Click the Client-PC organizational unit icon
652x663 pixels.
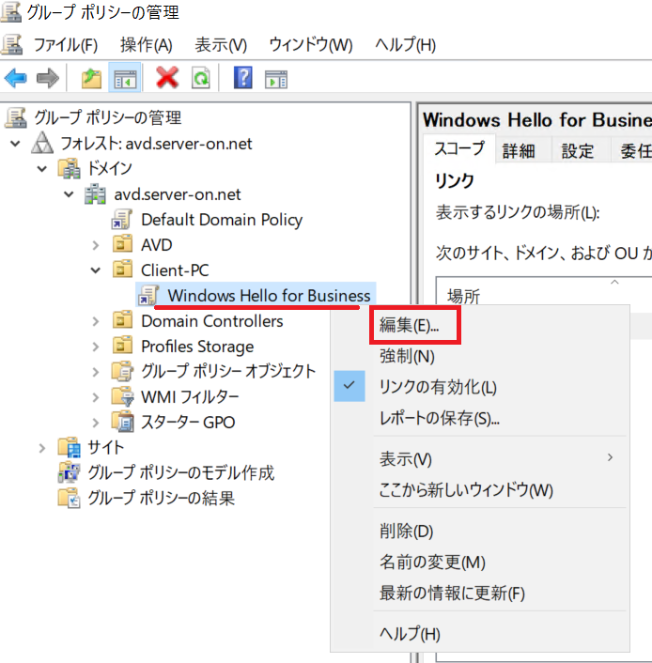pyautogui.click(x=123, y=270)
